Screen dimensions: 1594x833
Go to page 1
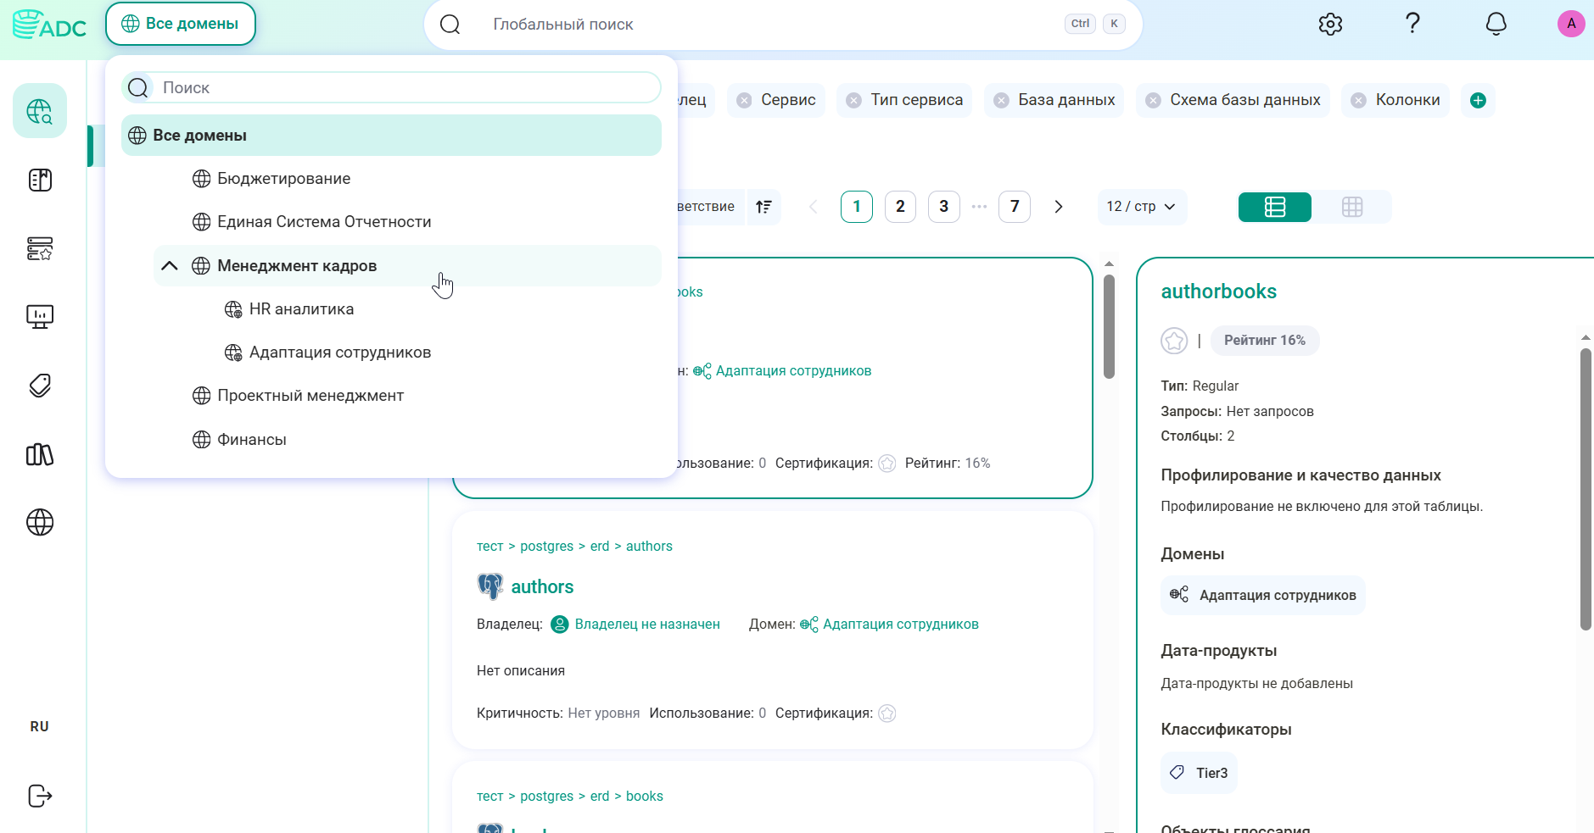pos(857,207)
